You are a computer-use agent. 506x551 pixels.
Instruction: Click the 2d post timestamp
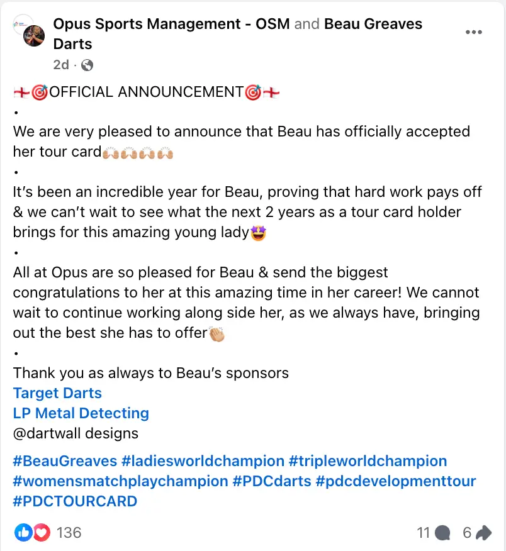61,65
